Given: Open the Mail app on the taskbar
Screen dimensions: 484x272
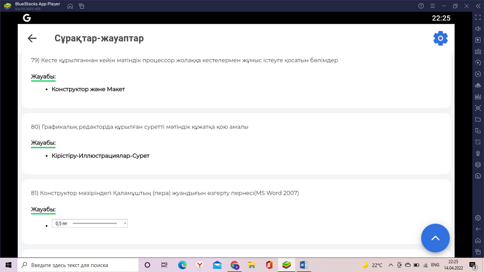Looking at the screenshot, I should [217, 265].
